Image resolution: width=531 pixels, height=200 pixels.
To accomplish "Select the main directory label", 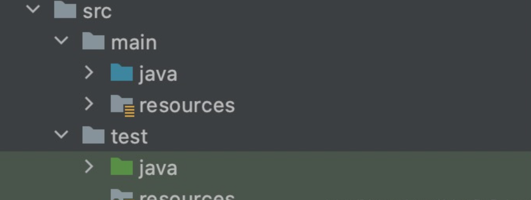I will 134,42.
